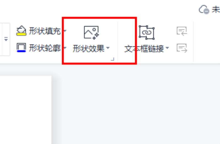Click the 形状填充 paint bucket icon
The height and width of the screenshot is (144, 220).
click(21, 30)
